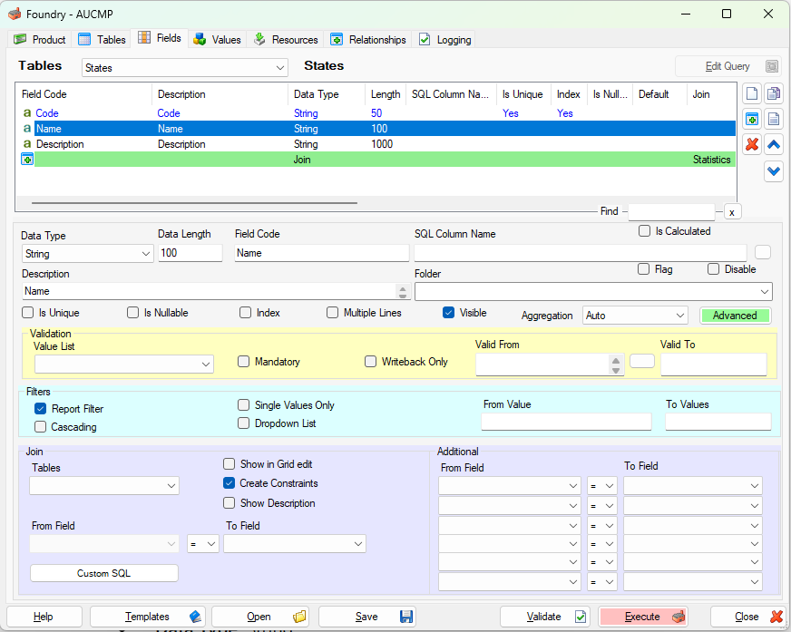Screen dimensions: 791x632
Task: Move the field down with the blue down arrow
Action: pyautogui.click(x=774, y=171)
